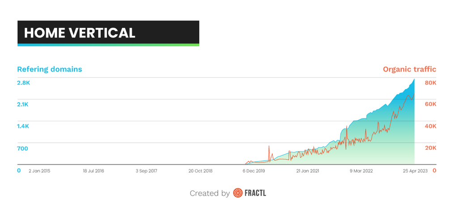This screenshot has height=209, width=458.
Task: Click the 60K right axis label
Action: point(431,104)
